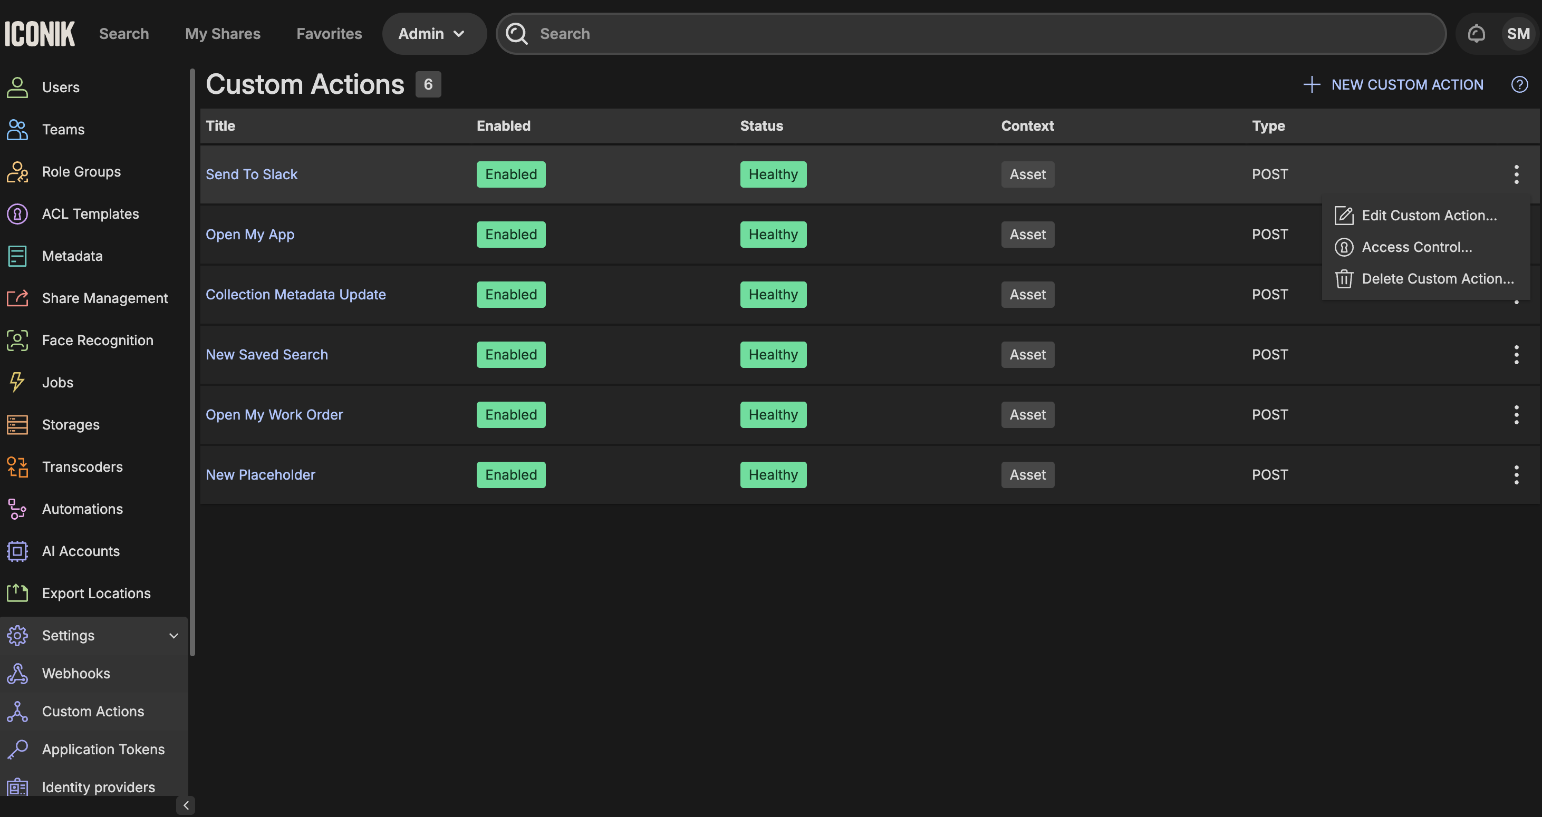1542x817 pixels.
Task: Open kebab menu for New Placeholder row
Action: pos(1516,475)
